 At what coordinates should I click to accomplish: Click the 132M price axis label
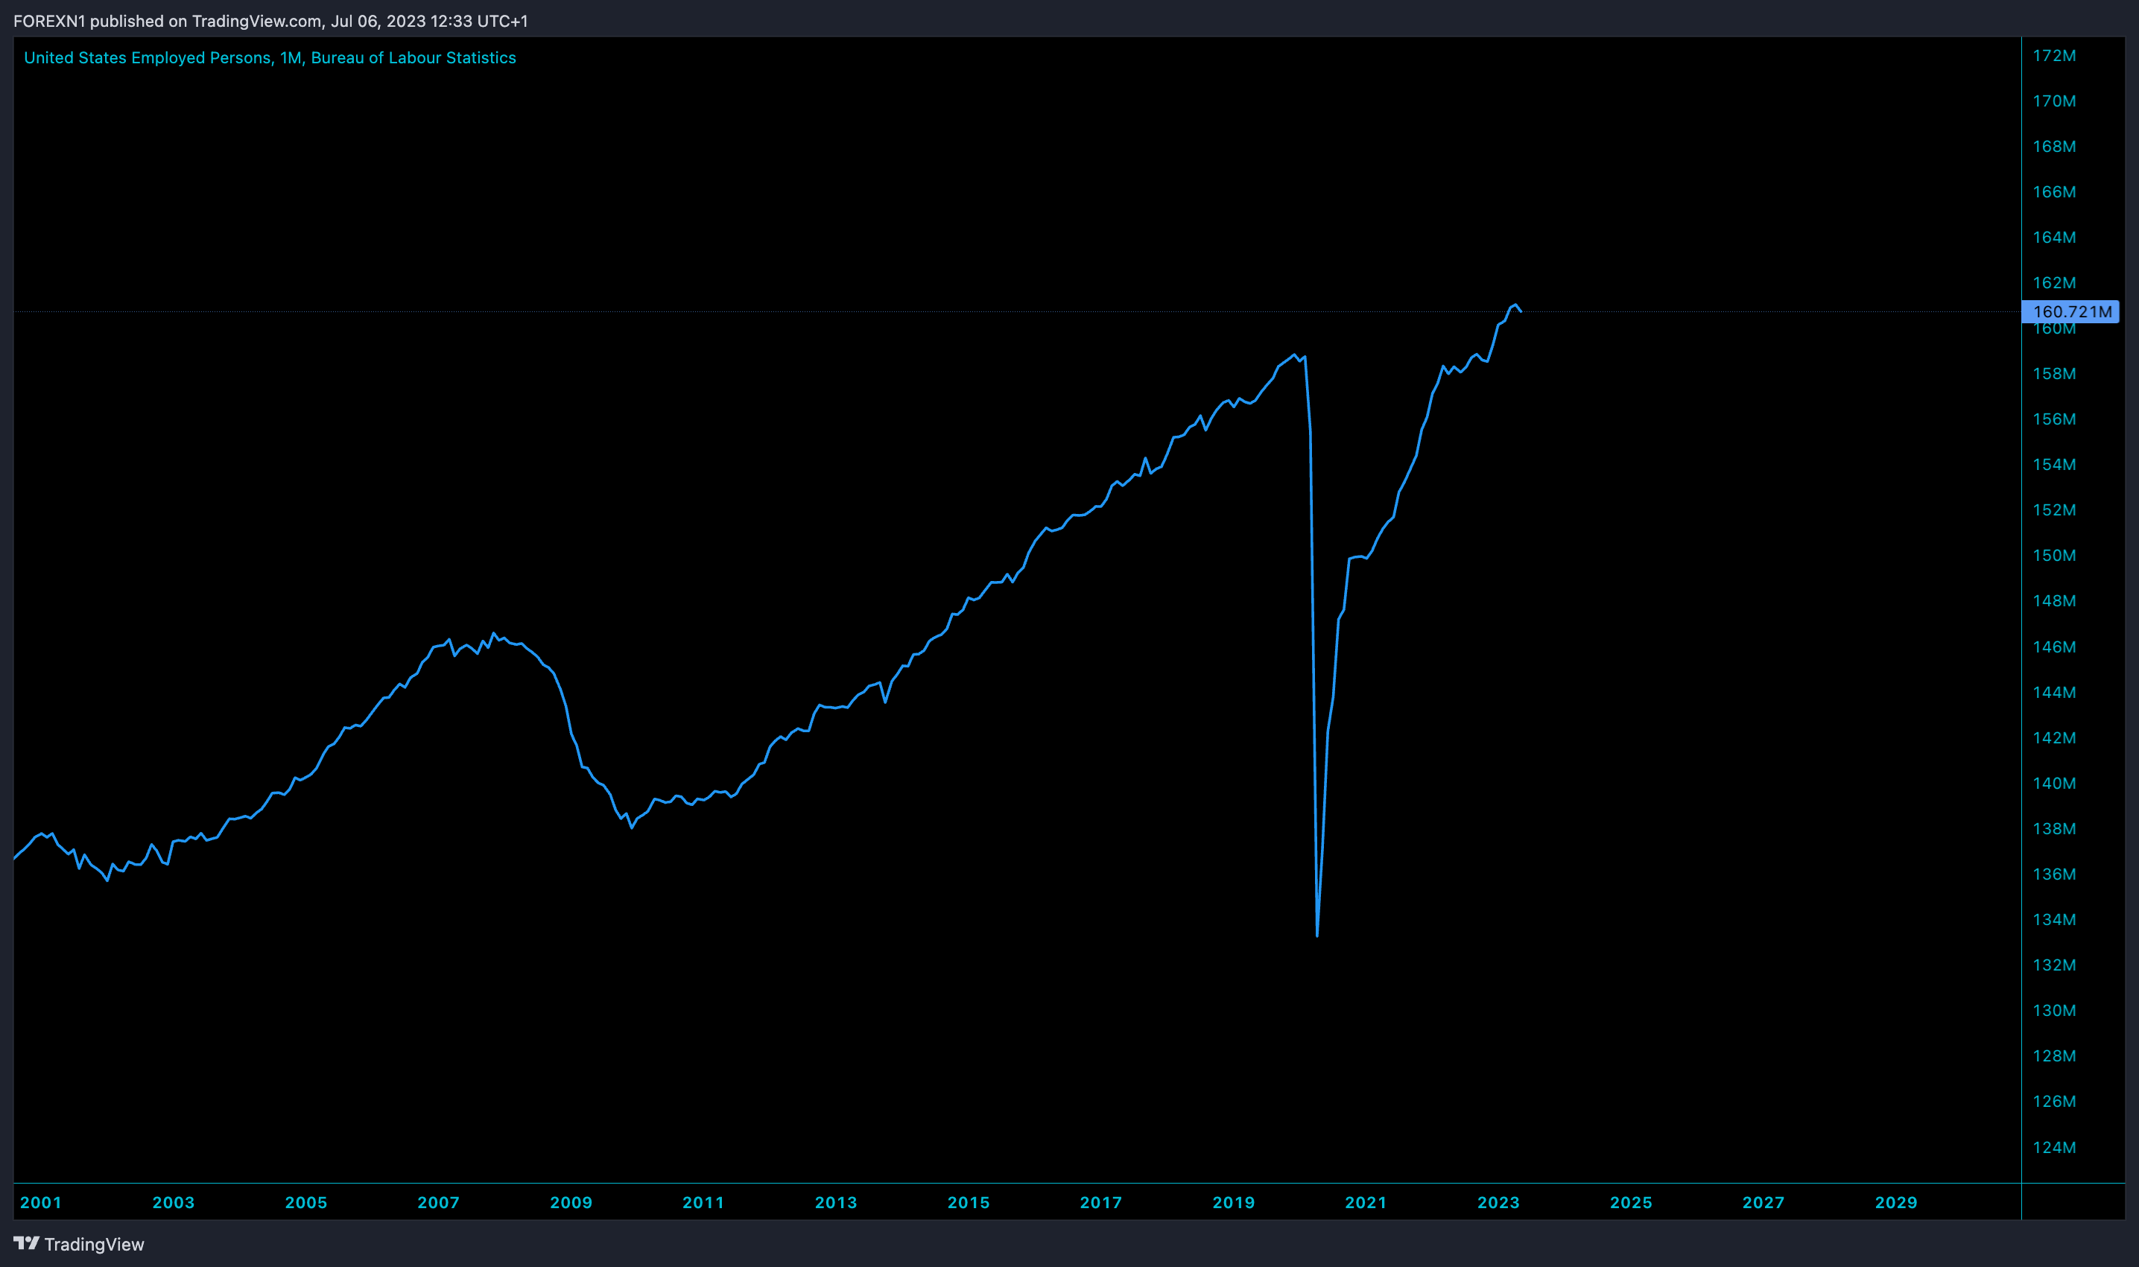pos(2055,965)
